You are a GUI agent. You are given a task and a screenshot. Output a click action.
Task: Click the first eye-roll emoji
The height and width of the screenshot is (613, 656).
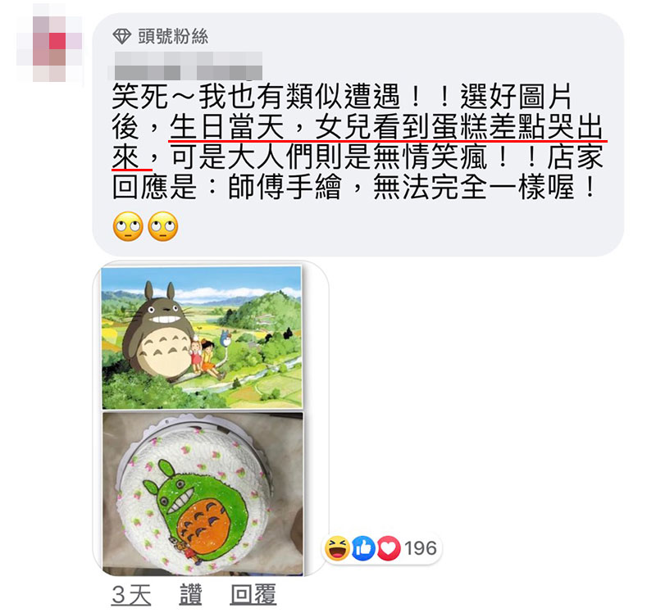coord(128,226)
